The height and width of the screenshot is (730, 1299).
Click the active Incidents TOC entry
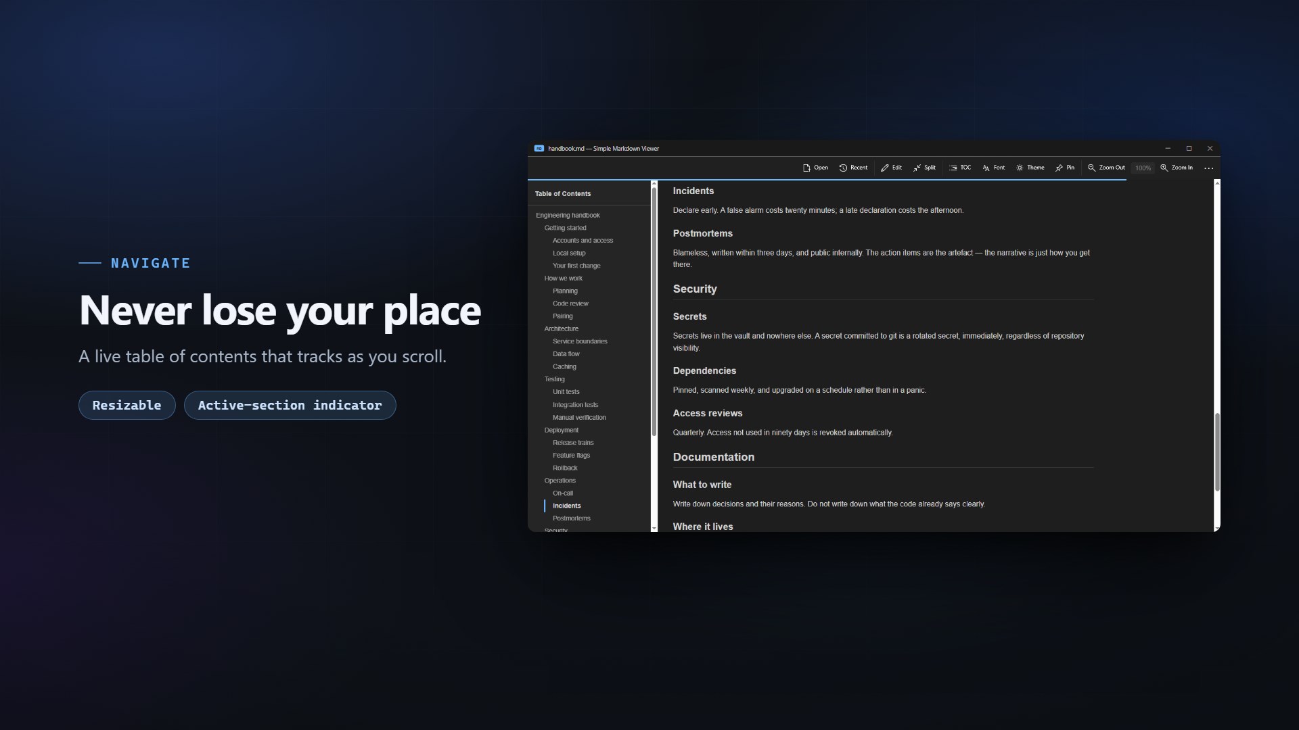pos(566,506)
